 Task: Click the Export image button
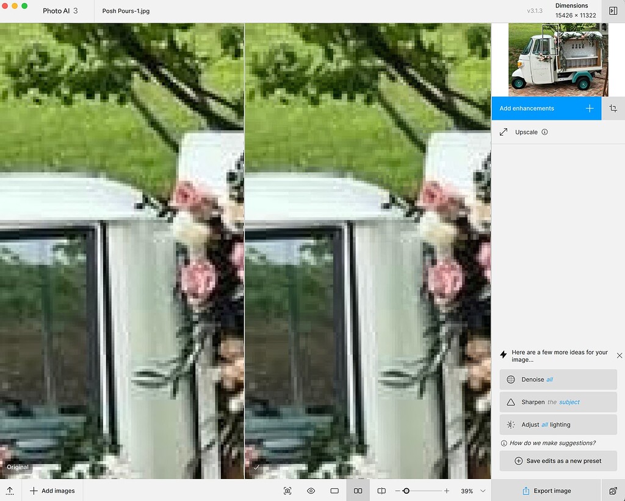click(547, 491)
